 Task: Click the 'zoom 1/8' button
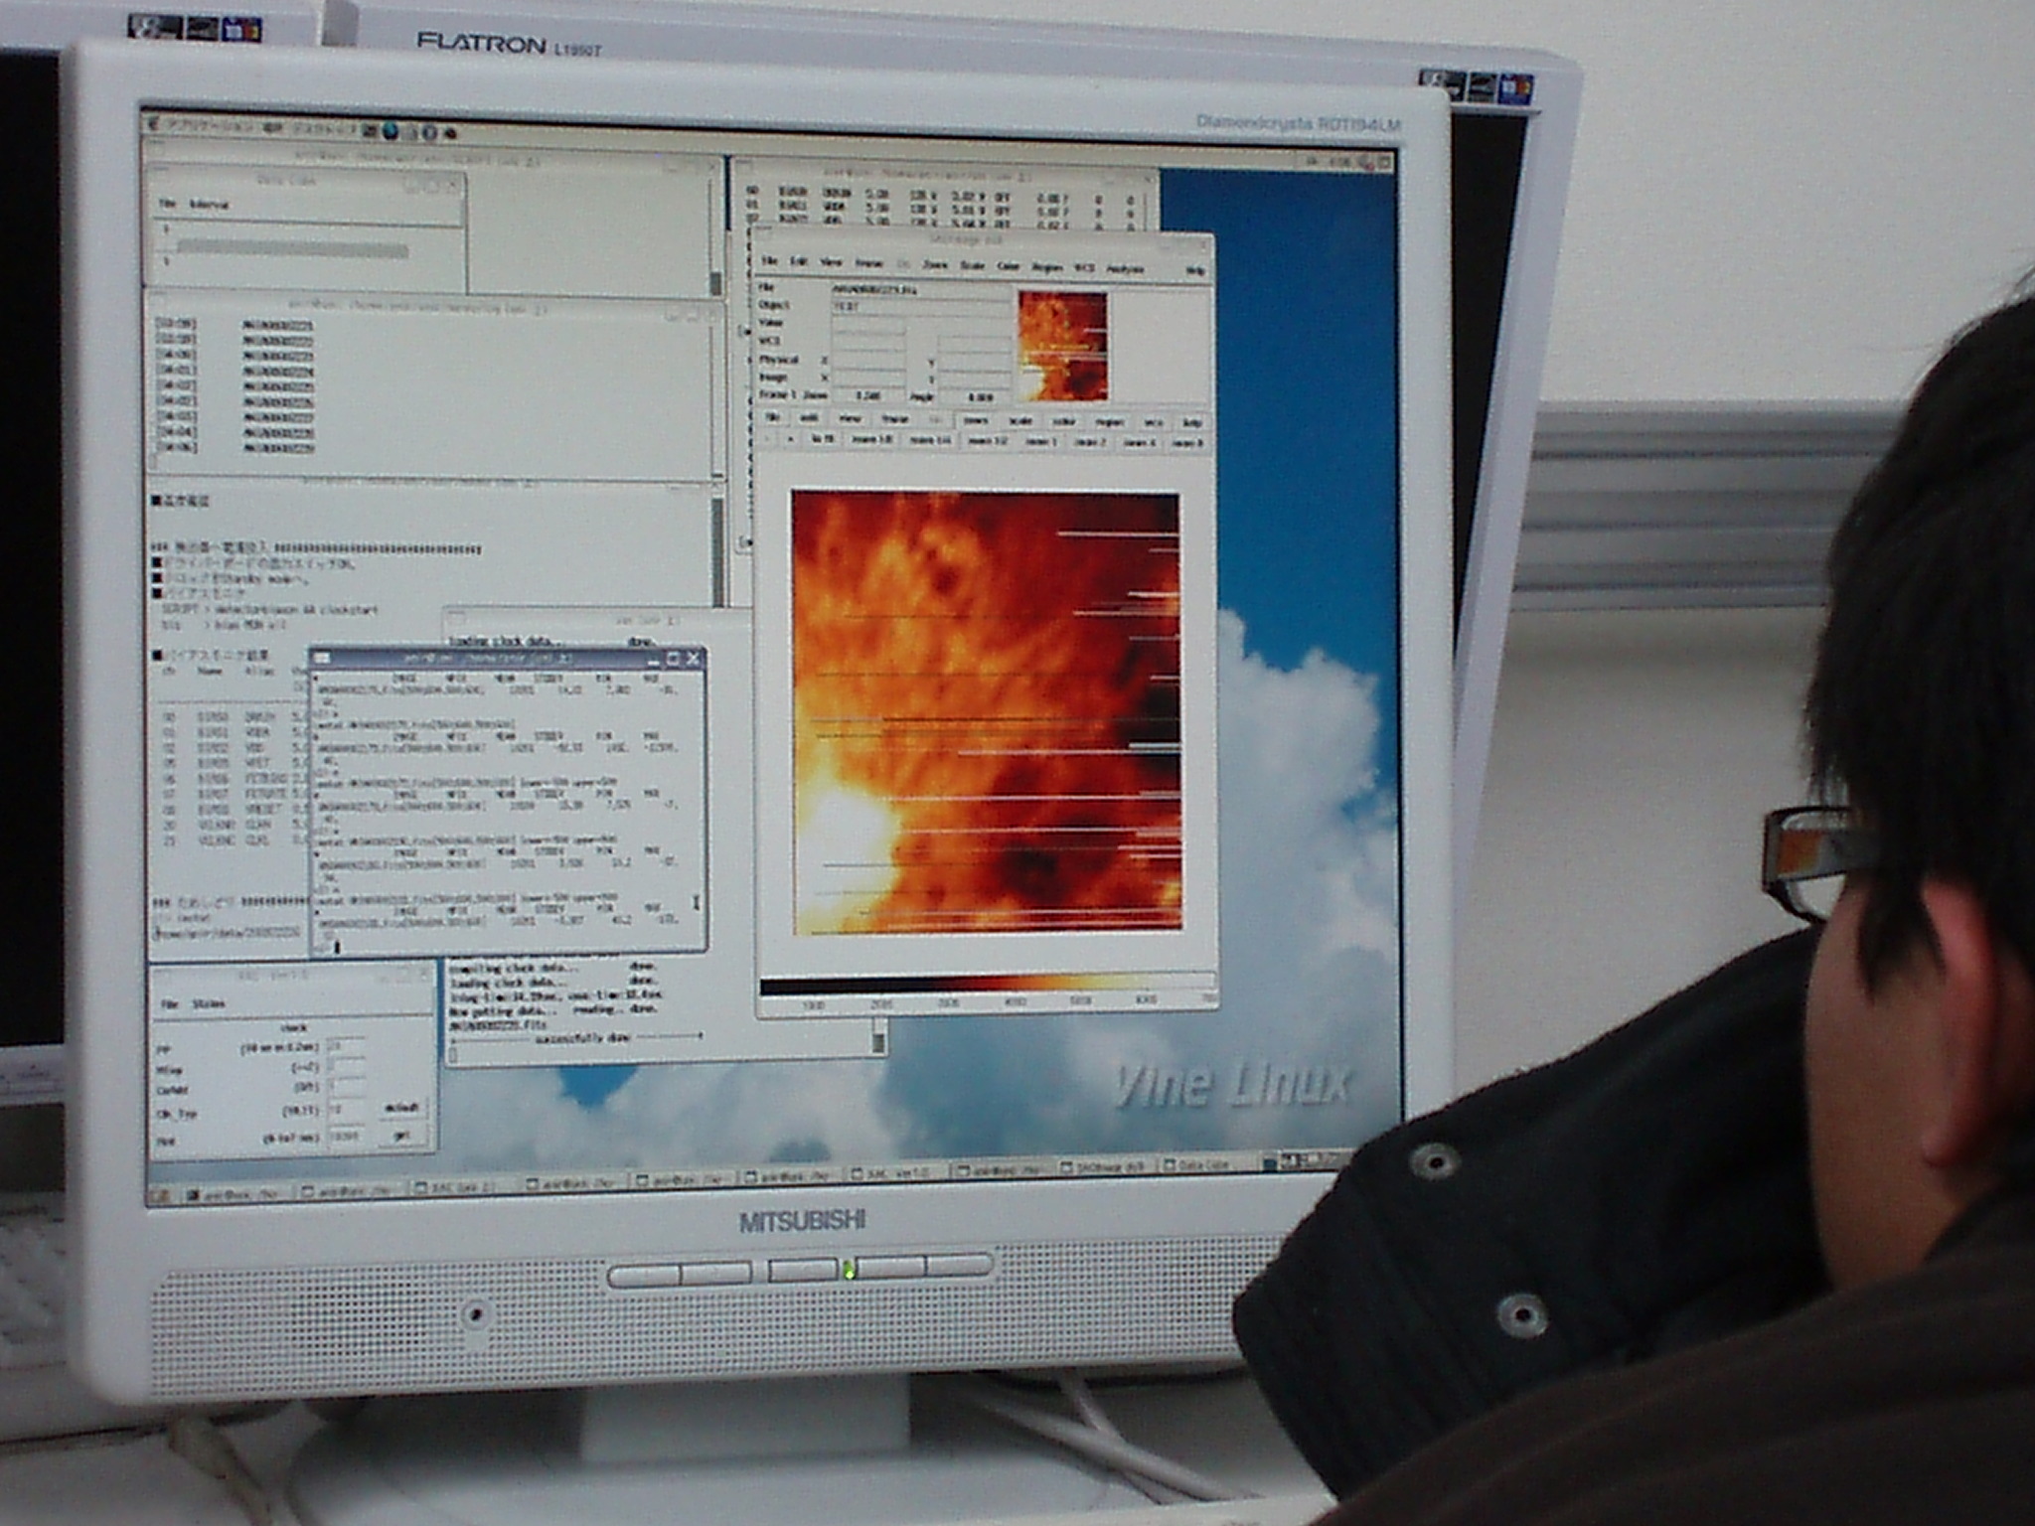click(872, 439)
